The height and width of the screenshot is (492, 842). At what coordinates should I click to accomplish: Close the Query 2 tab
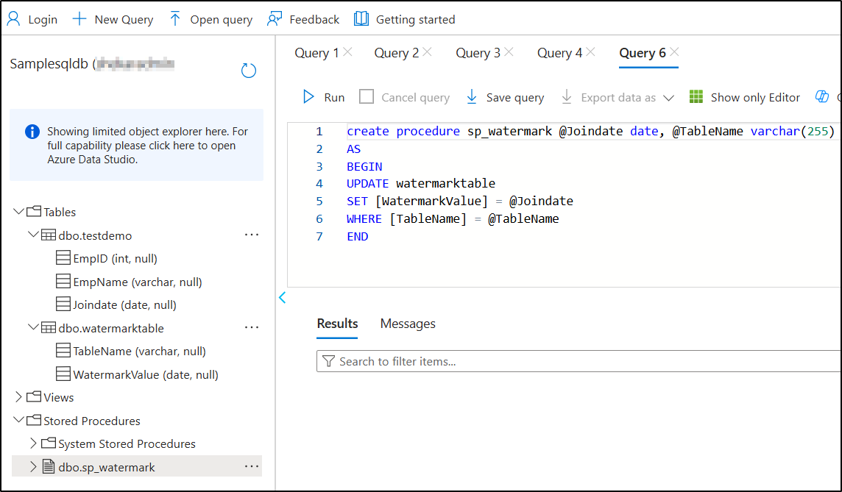(x=427, y=52)
